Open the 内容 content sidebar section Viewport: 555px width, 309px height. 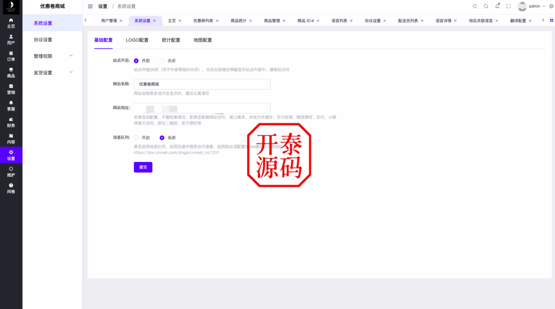[x=11, y=139]
